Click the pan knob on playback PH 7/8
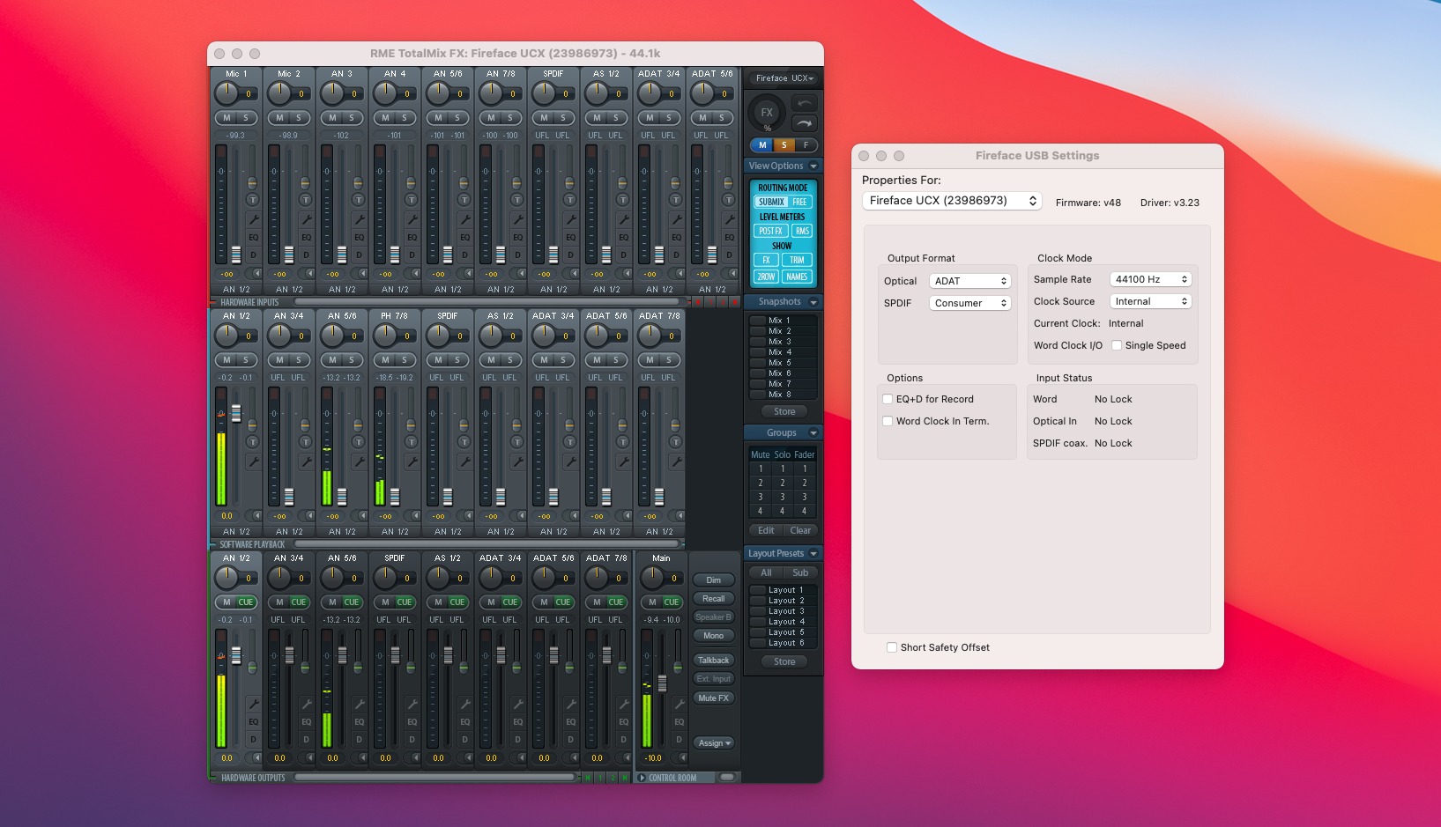This screenshot has width=1441, height=827. pos(385,335)
